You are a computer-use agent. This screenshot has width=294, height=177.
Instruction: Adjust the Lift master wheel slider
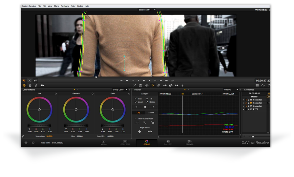pos(39,126)
